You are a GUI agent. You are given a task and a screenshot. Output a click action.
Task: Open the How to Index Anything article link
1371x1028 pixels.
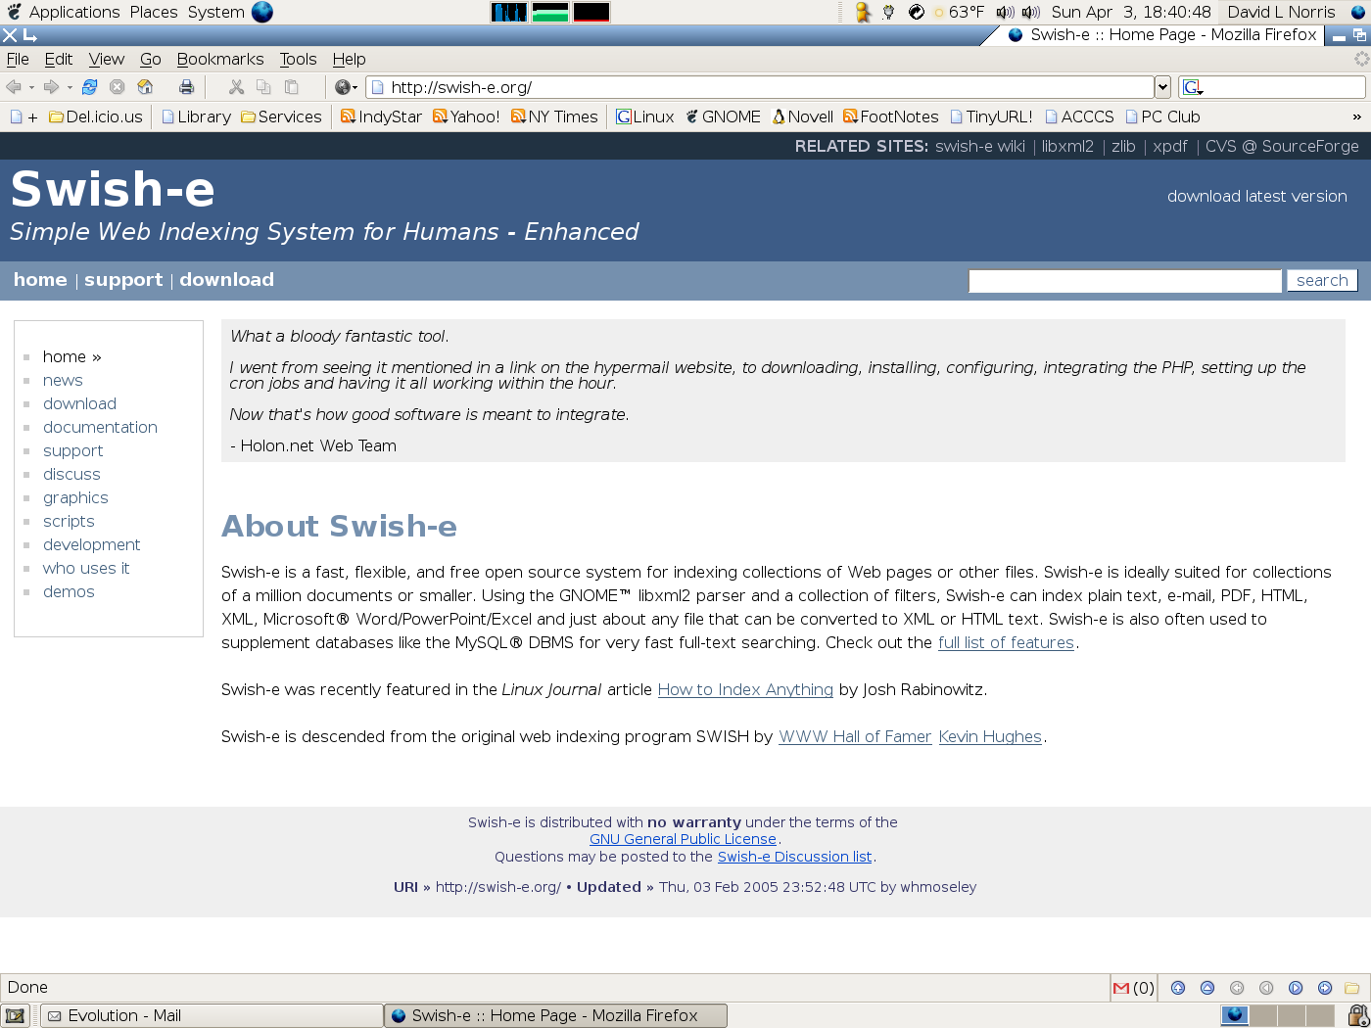pyautogui.click(x=745, y=689)
